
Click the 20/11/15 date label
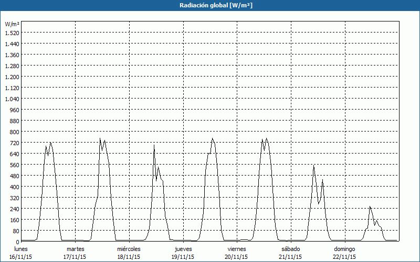pyautogui.click(x=236, y=257)
